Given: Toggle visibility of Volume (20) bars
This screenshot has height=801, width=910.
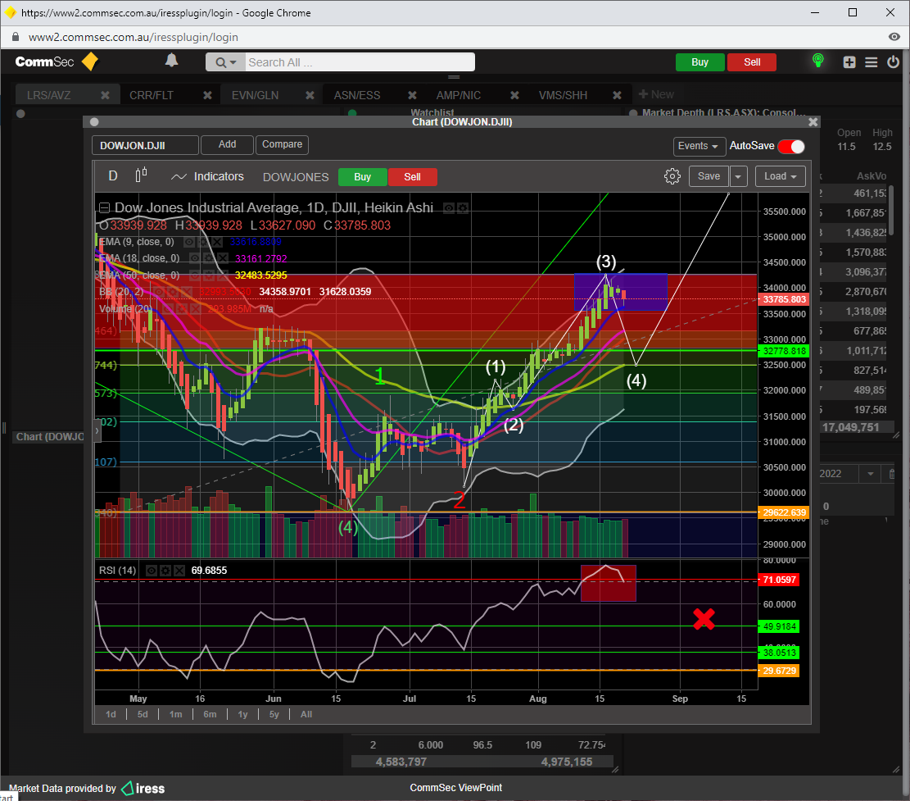Looking at the screenshot, I should (x=170, y=309).
